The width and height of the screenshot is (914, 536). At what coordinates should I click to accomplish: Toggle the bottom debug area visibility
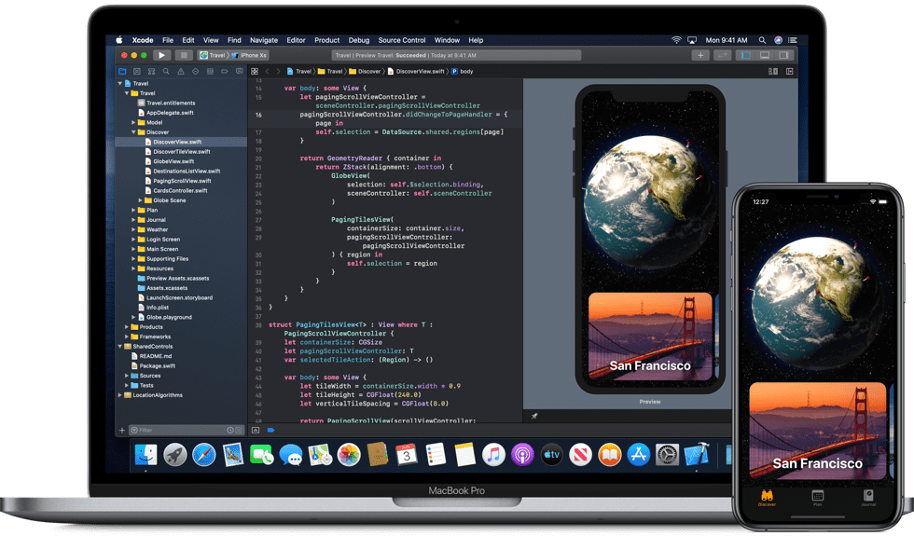pos(765,55)
